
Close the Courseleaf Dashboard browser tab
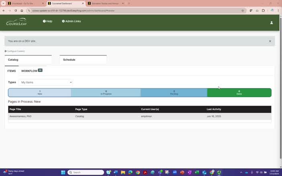click(x=83, y=4)
